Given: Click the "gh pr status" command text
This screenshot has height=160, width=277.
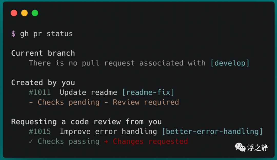Looking at the screenshot, I should 46,34.
